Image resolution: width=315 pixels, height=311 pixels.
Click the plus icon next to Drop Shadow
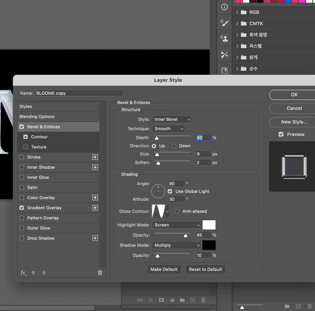pyautogui.click(x=95, y=238)
